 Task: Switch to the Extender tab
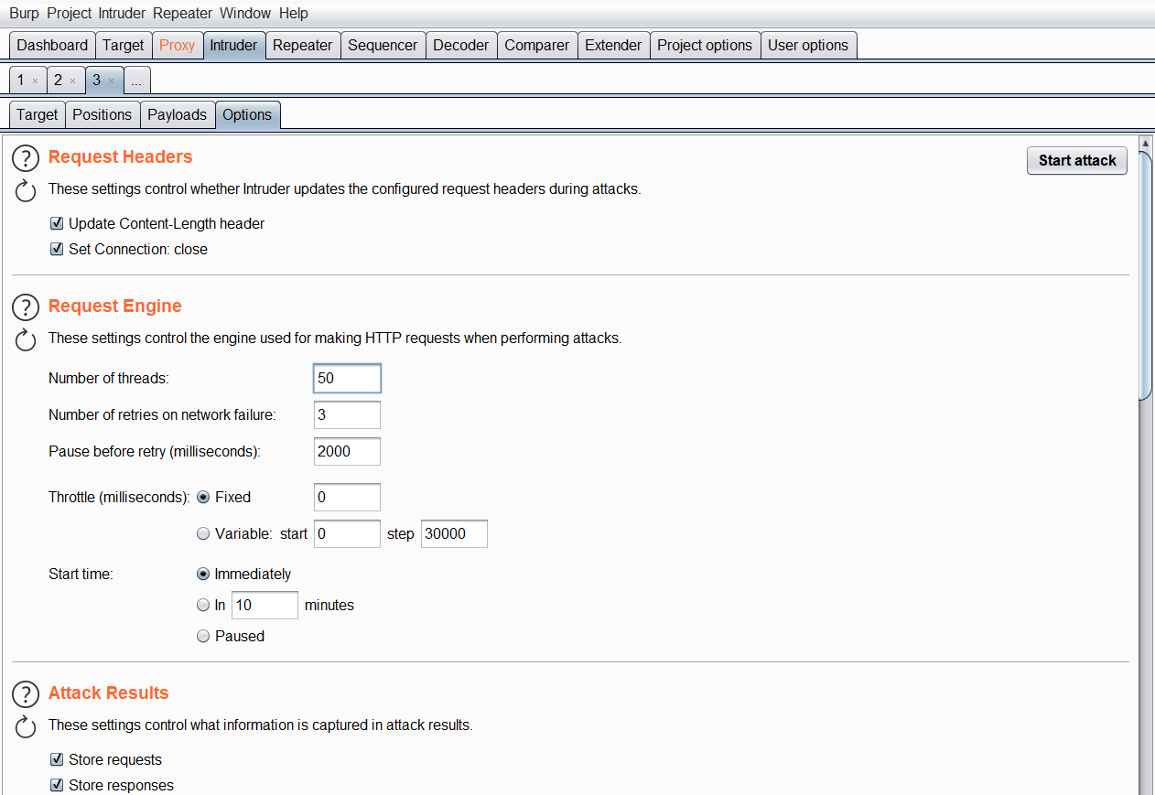pyautogui.click(x=613, y=45)
